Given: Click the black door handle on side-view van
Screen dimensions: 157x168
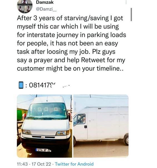Looking at the screenshot, I should (x=86, y=127).
